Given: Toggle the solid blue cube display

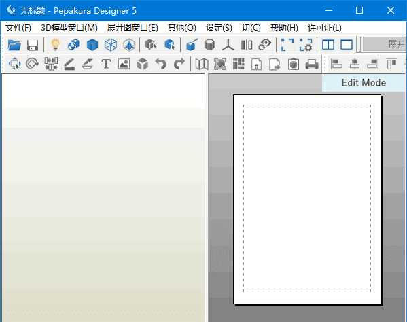Looking at the screenshot, I should tap(92, 45).
